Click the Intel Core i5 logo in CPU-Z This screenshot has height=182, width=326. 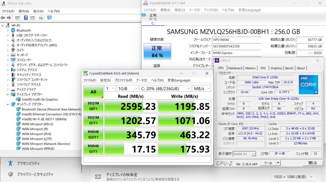[x=308, y=84]
